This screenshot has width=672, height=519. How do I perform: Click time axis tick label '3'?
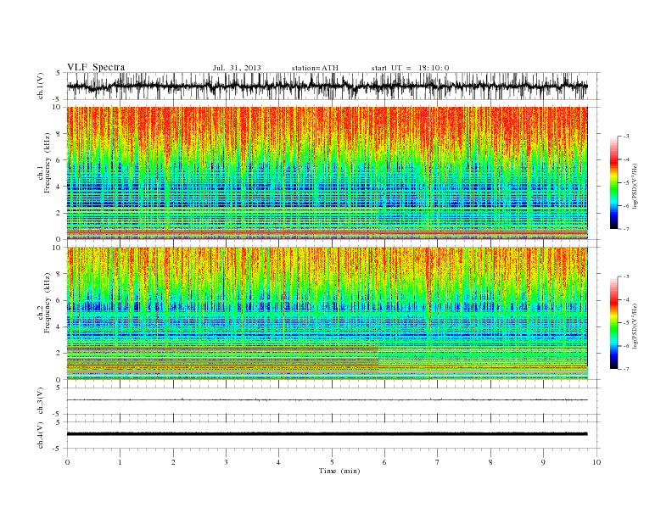[x=226, y=462]
